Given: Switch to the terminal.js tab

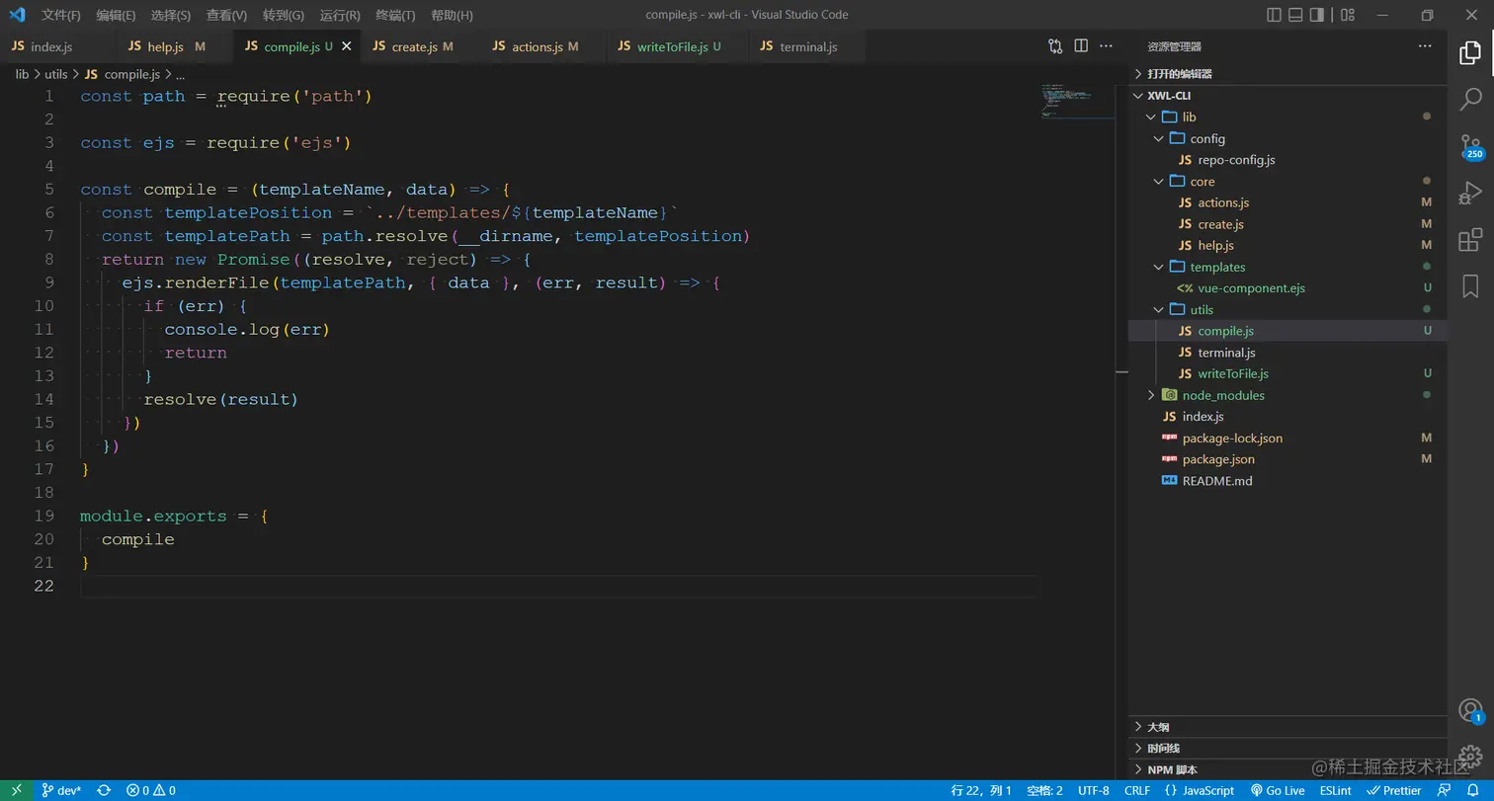Looking at the screenshot, I should [806, 46].
